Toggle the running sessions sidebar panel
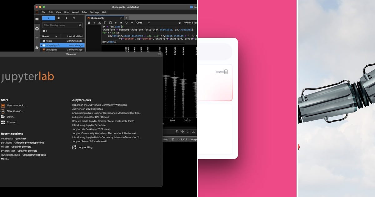 pos(37,28)
